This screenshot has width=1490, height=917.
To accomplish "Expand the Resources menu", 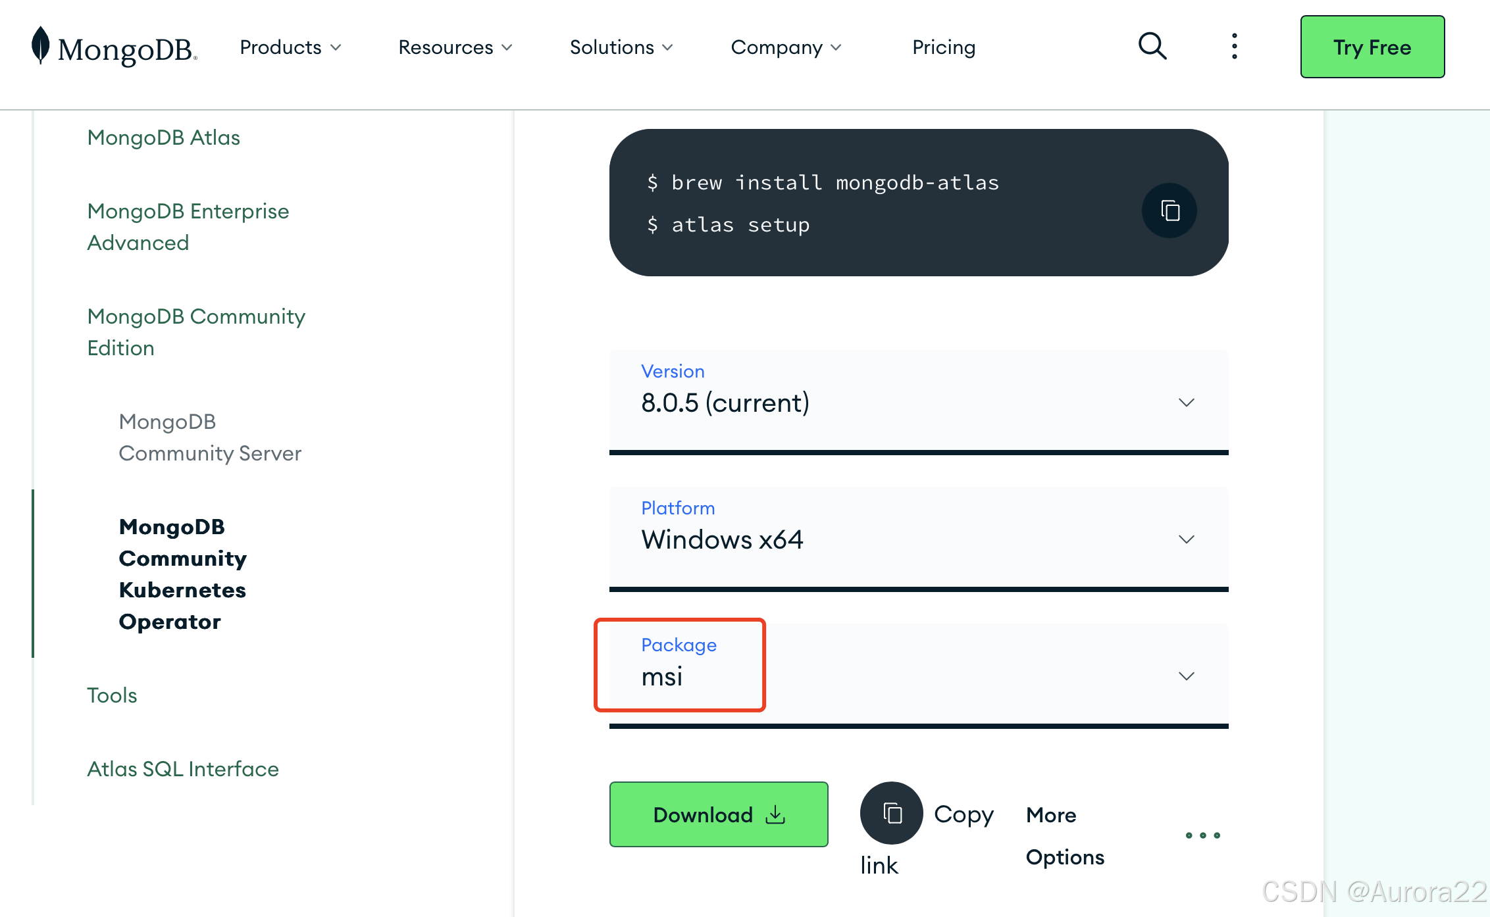I will [x=455, y=47].
